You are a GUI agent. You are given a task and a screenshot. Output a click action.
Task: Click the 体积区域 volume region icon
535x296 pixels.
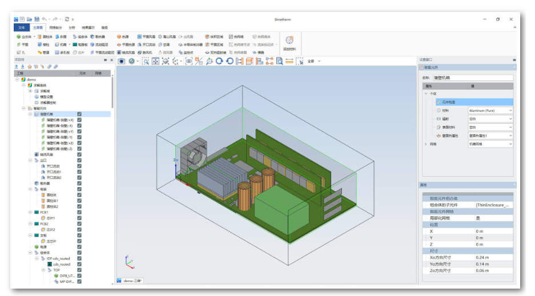click(214, 37)
